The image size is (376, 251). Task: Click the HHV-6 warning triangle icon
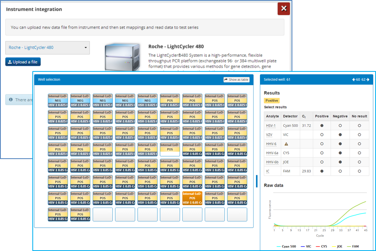point(286,144)
